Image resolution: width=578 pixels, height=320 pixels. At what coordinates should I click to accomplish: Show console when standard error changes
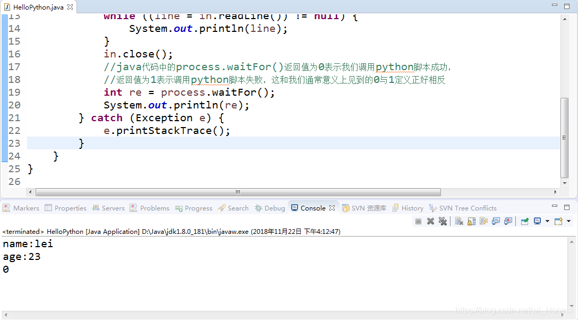508,221
